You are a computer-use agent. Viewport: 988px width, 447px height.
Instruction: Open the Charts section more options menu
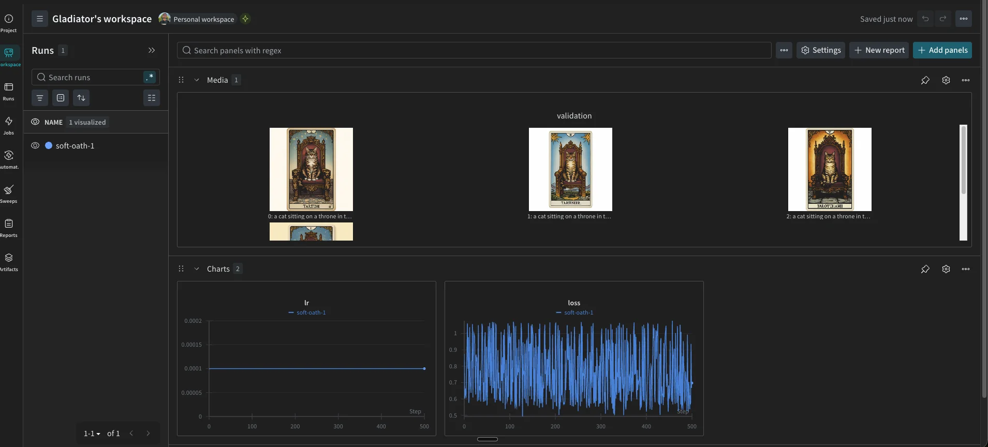tap(966, 269)
